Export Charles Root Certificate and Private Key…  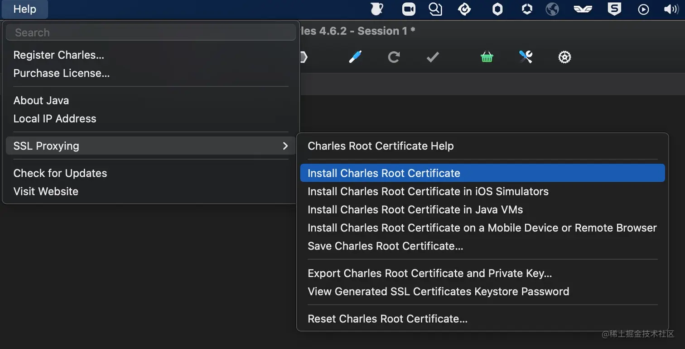coord(482,274)
